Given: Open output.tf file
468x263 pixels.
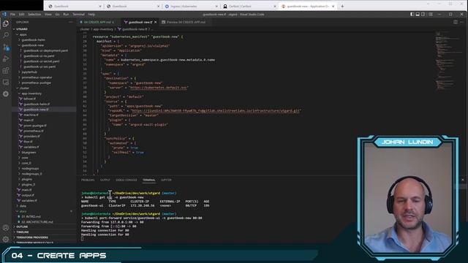Looking at the screenshot, I should (x=28, y=195).
